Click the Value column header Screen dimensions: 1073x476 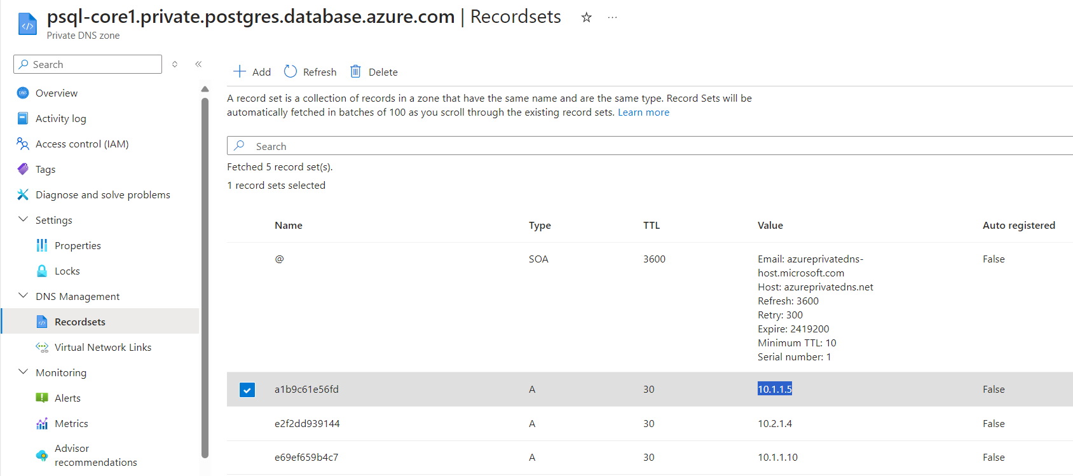click(770, 225)
